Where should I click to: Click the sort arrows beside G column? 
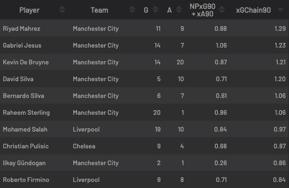click(x=155, y=10)
